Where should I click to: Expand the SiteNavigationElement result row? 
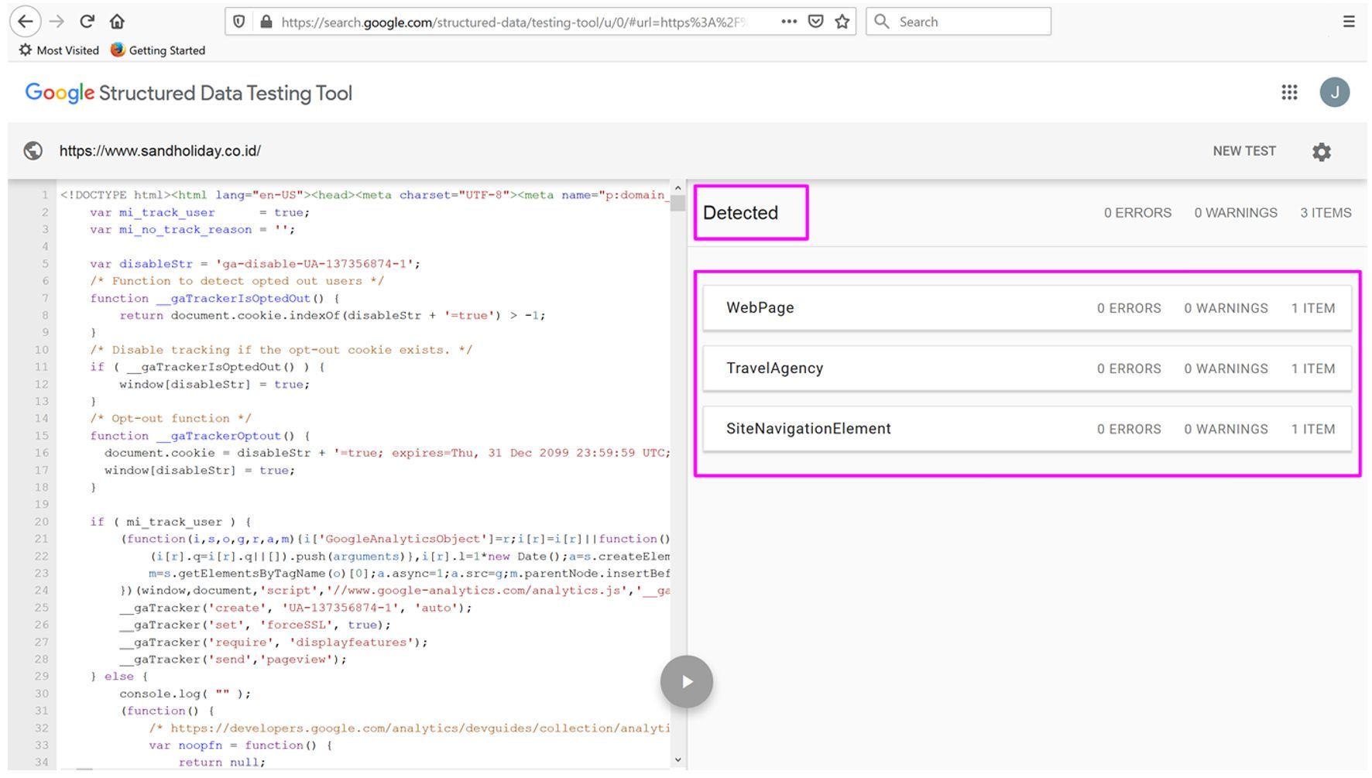pos(1027,429)
